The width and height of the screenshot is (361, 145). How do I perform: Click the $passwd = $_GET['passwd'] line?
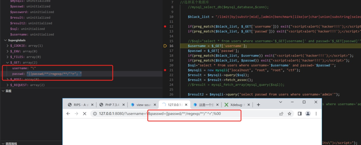coord(213,51)
